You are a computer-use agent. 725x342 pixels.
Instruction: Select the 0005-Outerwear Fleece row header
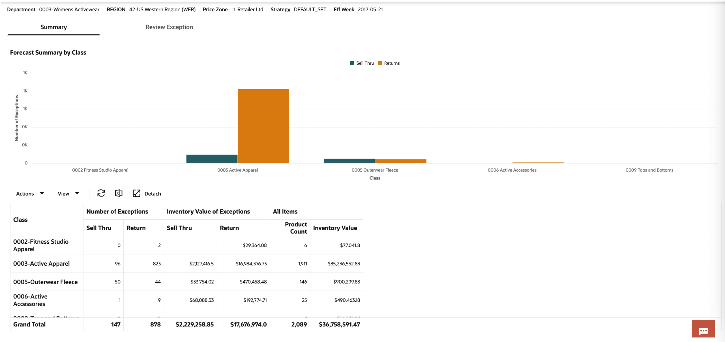coord(45,282)
